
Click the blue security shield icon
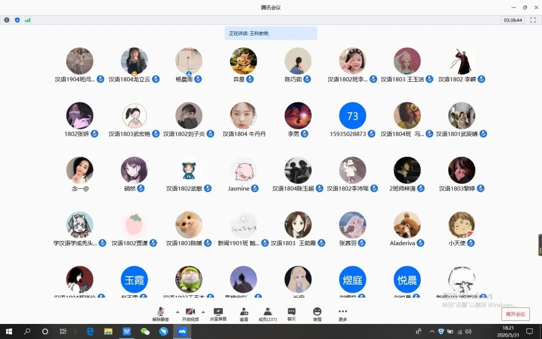click(17, 20)
